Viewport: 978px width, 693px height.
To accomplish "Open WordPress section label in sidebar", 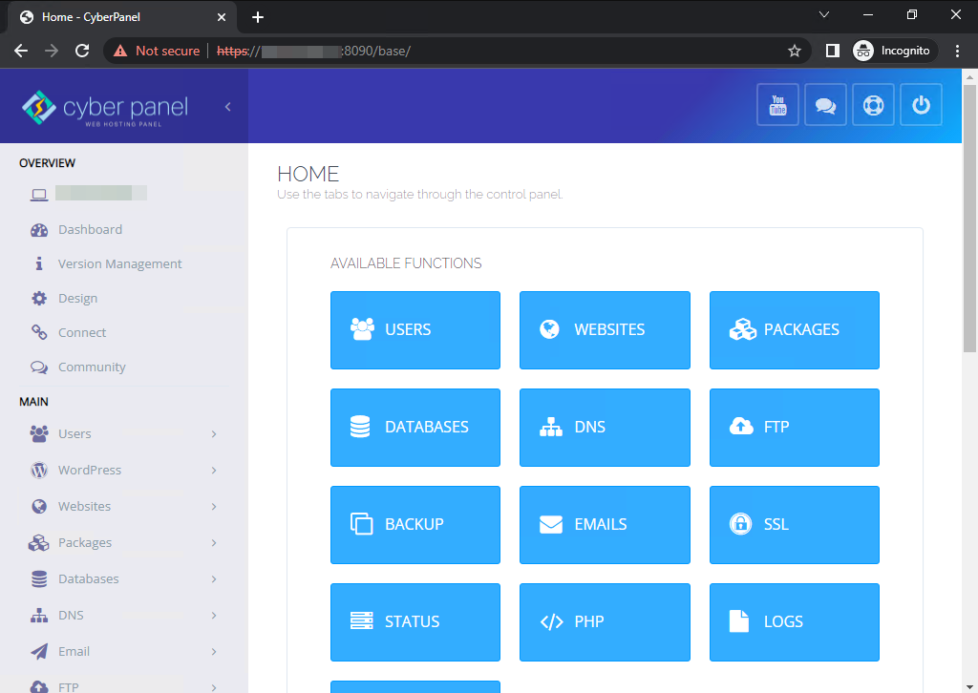I will pos(89,470).
